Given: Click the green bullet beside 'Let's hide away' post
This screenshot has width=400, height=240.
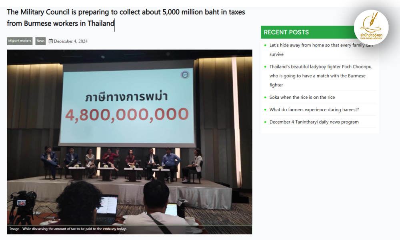Looking at the screenshot, I should (x=265, y=45).
